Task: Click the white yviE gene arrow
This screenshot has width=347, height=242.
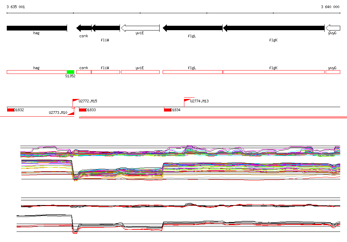Action: [140, 28]
